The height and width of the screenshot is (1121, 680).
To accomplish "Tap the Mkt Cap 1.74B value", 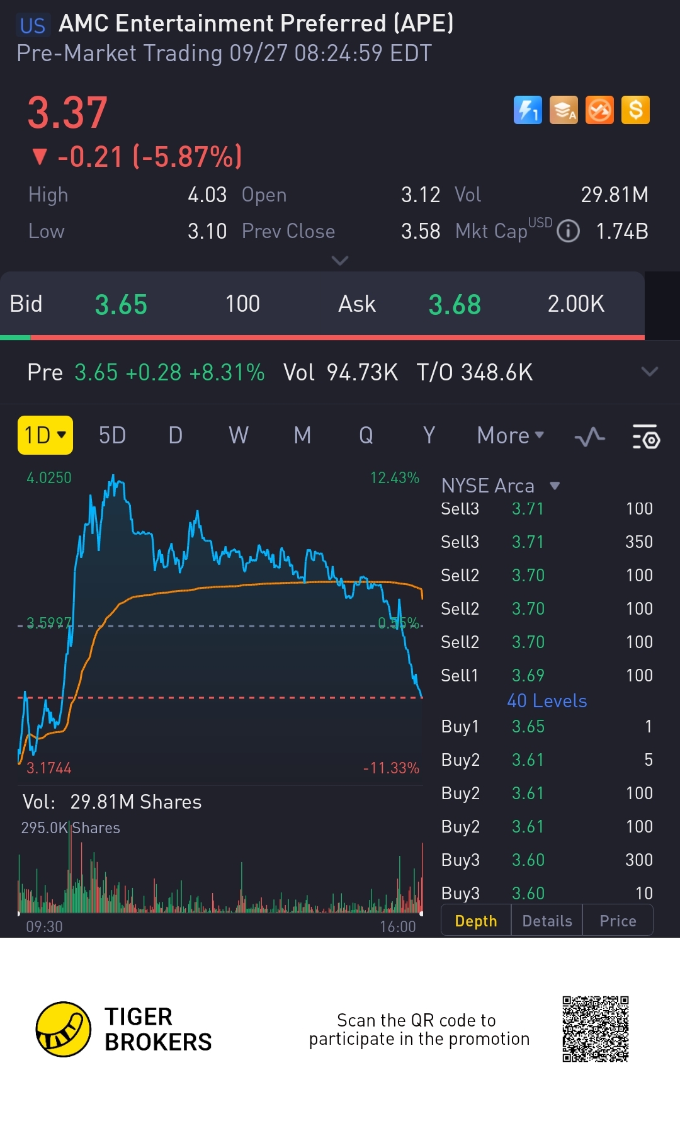I will click(x=622, y=231).
